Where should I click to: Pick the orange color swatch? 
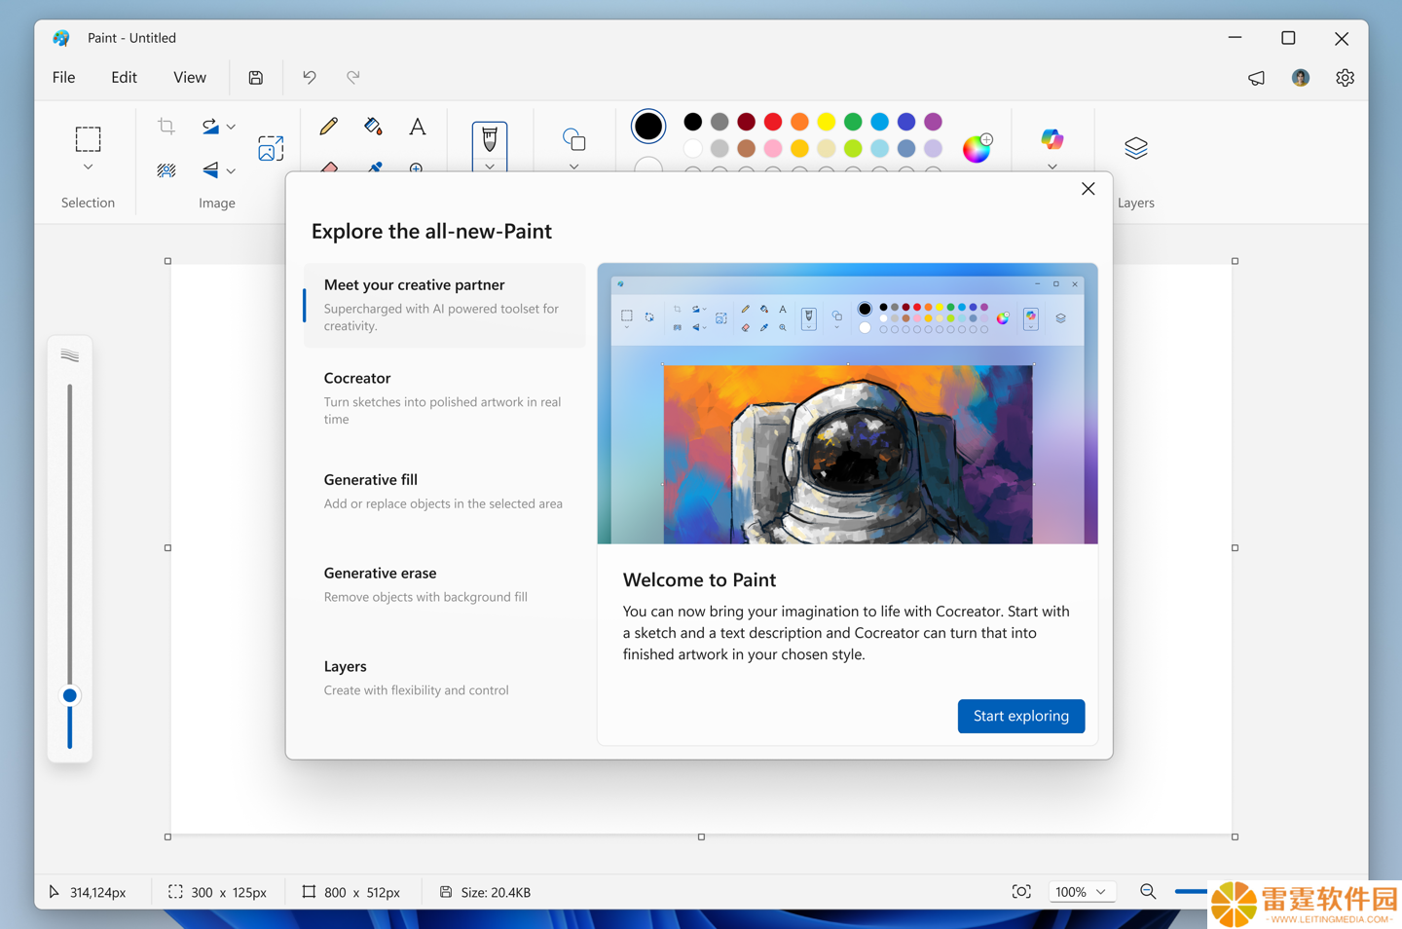click(x=799, y=122)
